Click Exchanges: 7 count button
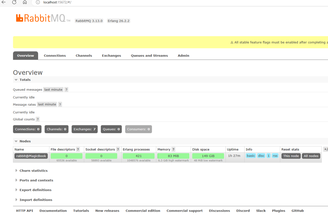Image resolution: width=328 pixels, height=220 pixels. point(85,129)
